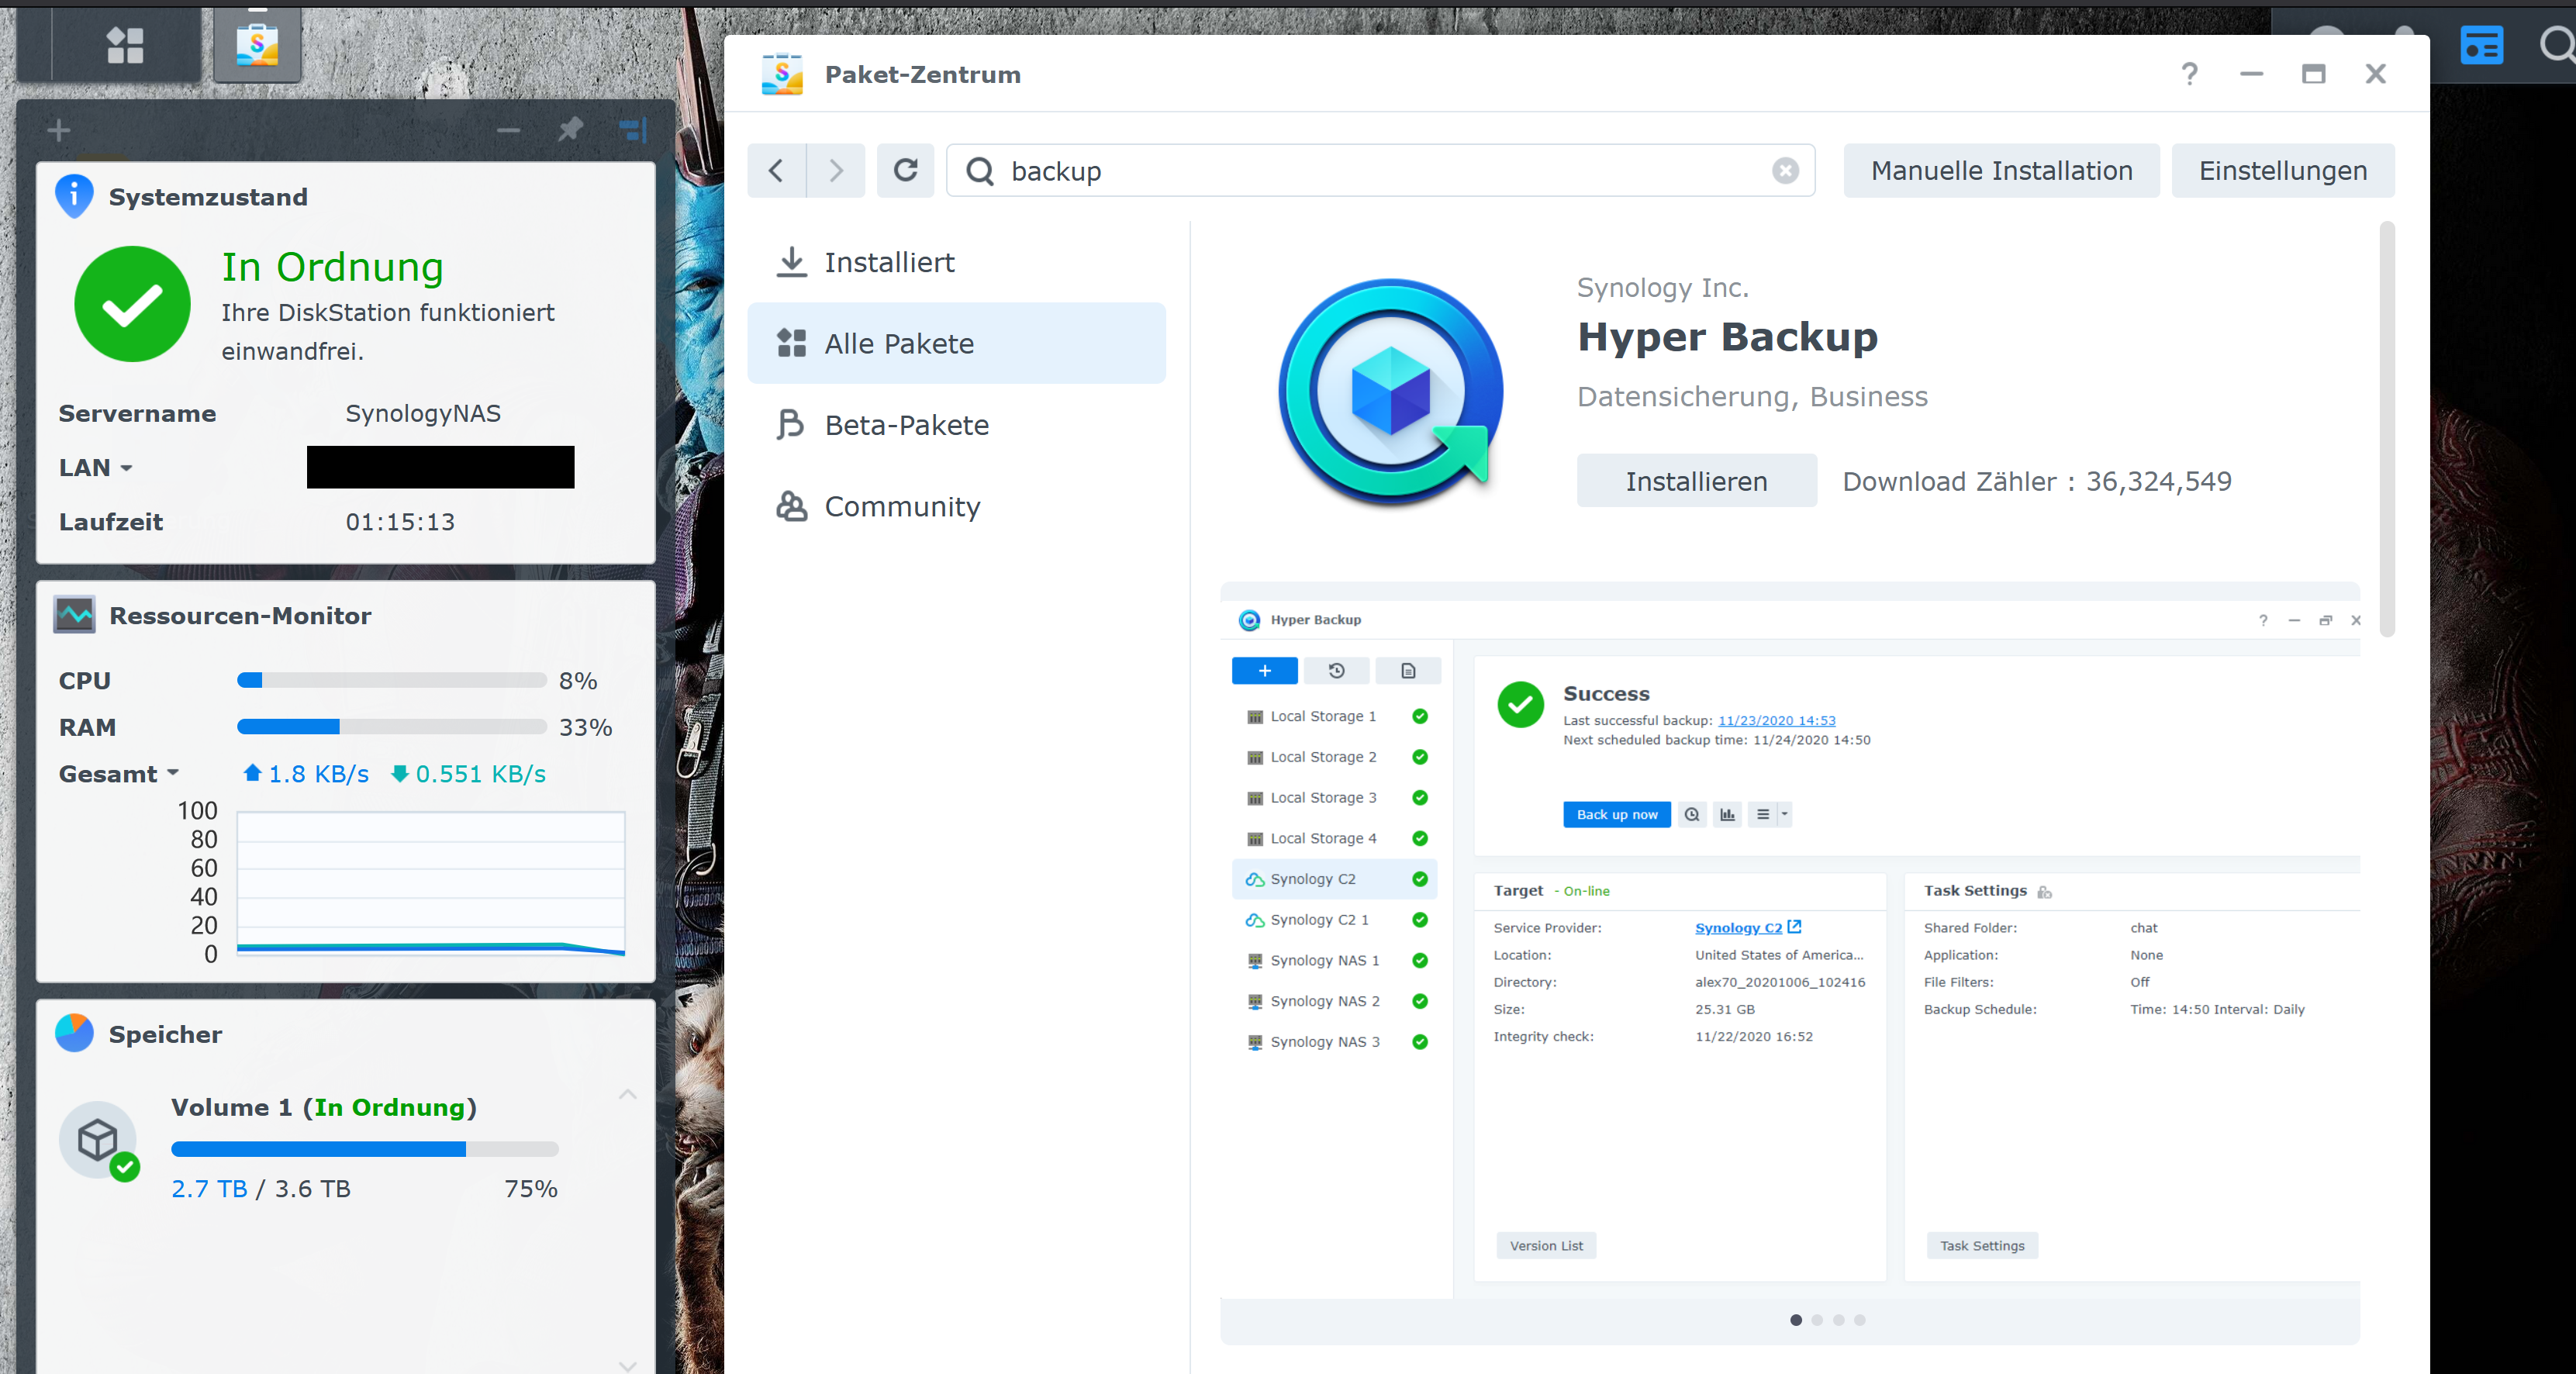2576x1374 pixels.
Task: Click the upload rate 1.8 KB/s
Action: [306, 774]
